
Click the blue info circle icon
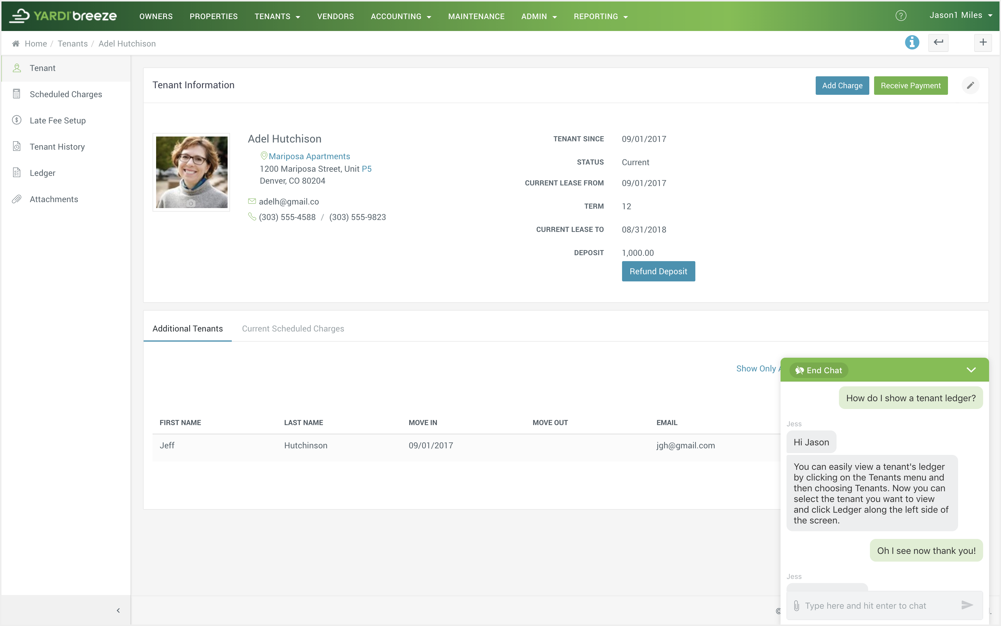[x=912, y=42]
